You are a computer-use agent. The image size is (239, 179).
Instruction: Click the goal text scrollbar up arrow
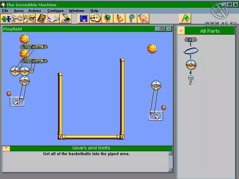point(170,153)
